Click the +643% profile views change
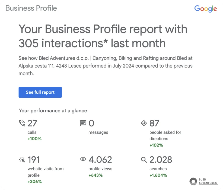The height and width of the screenshot is (190, 223). point(95,175)
